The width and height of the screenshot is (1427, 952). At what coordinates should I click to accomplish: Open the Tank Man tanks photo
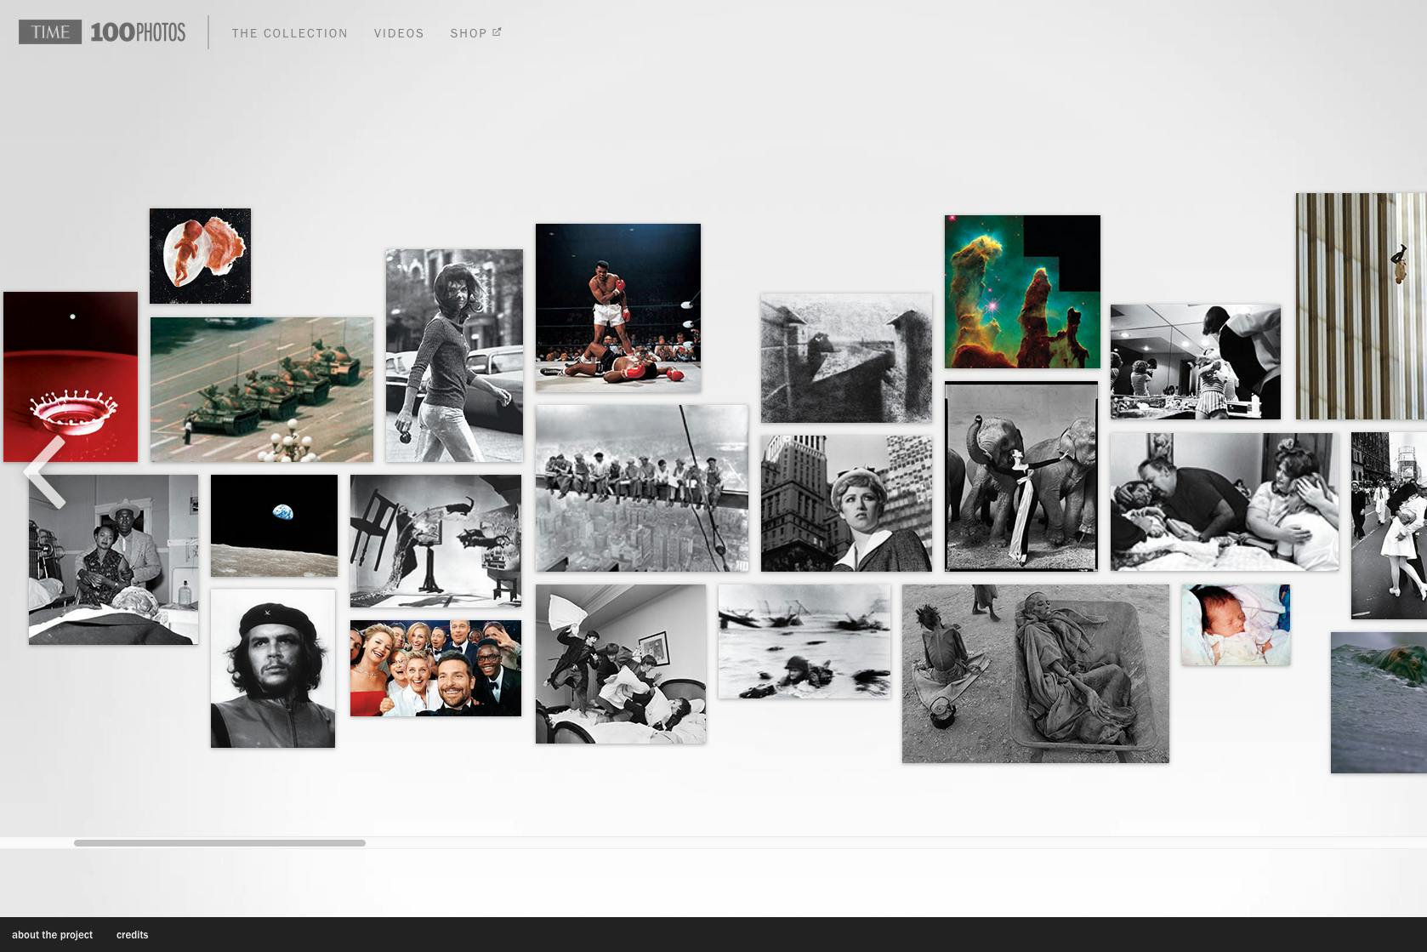click(262, 390)
